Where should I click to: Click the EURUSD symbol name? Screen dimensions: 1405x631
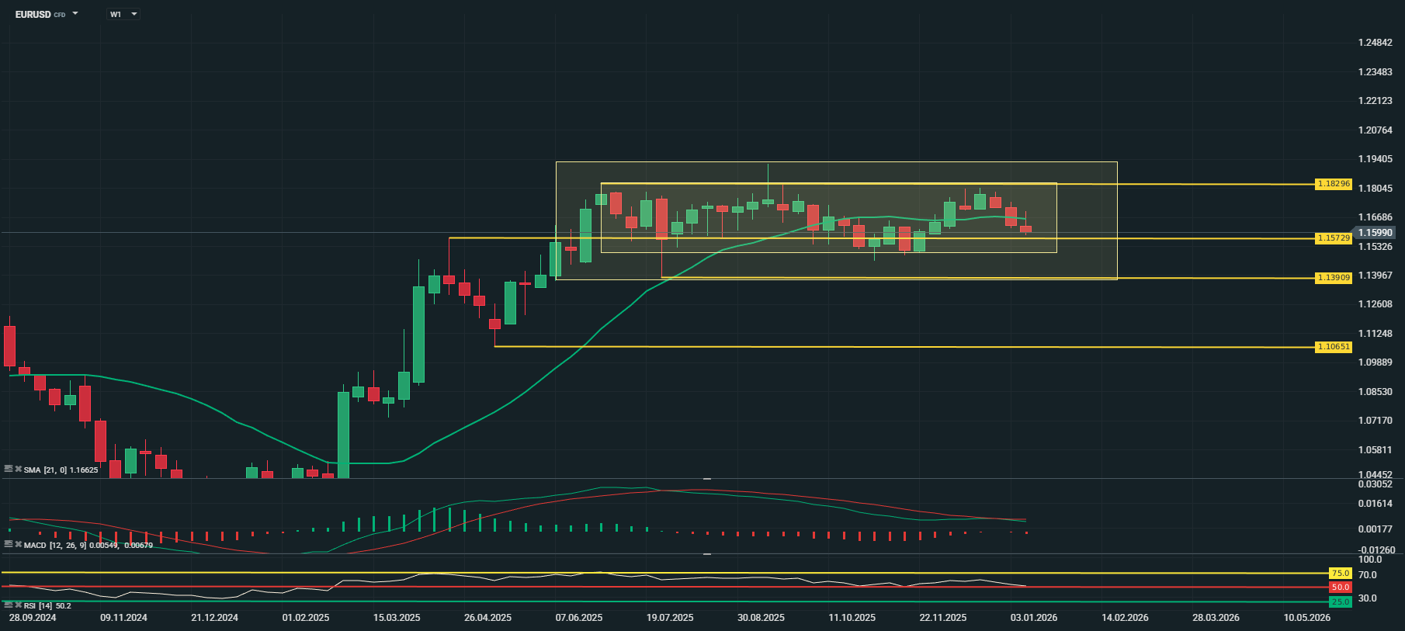33,14
